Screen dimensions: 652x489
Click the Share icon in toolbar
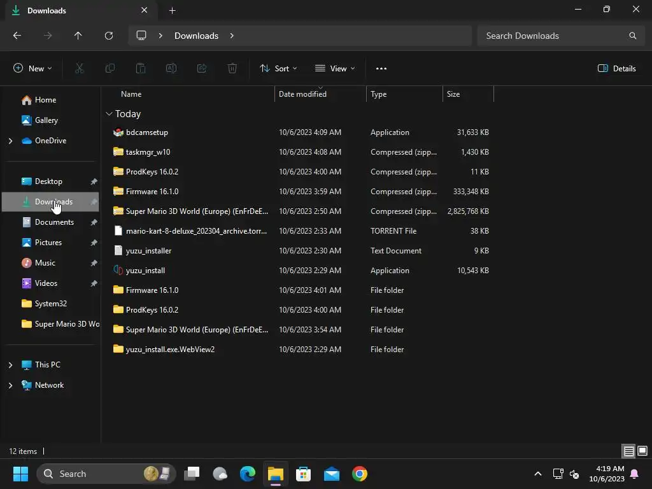(x=202, y=69)
